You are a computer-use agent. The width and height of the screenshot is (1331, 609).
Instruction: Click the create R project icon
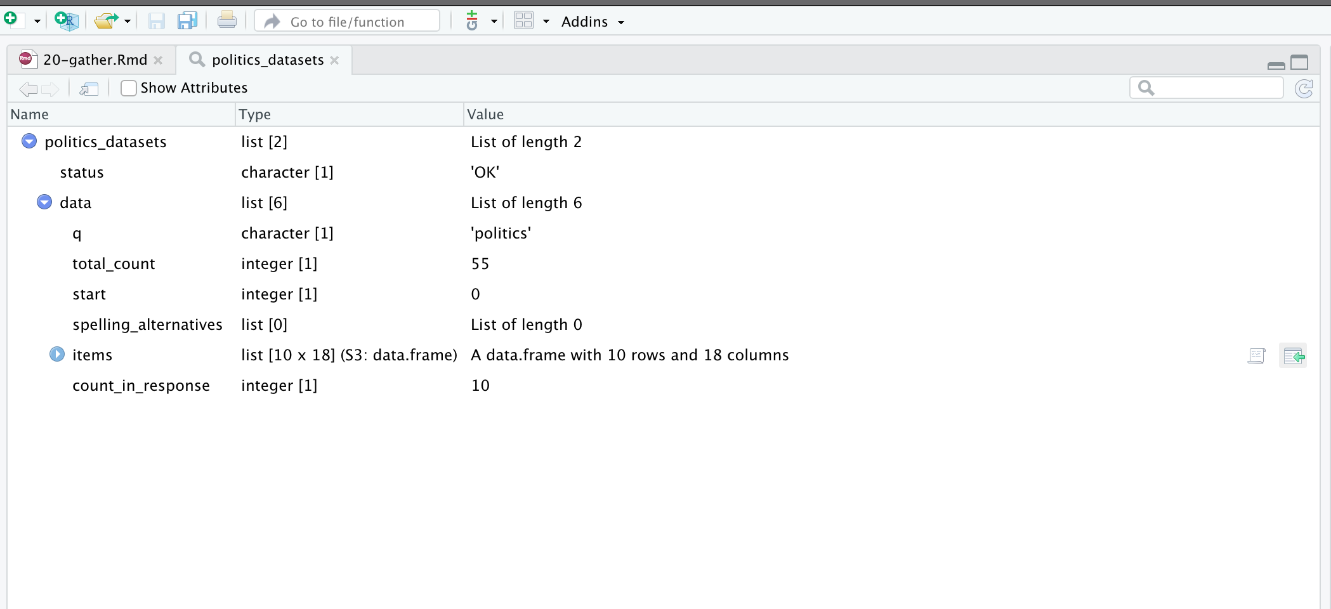(66, 21)
